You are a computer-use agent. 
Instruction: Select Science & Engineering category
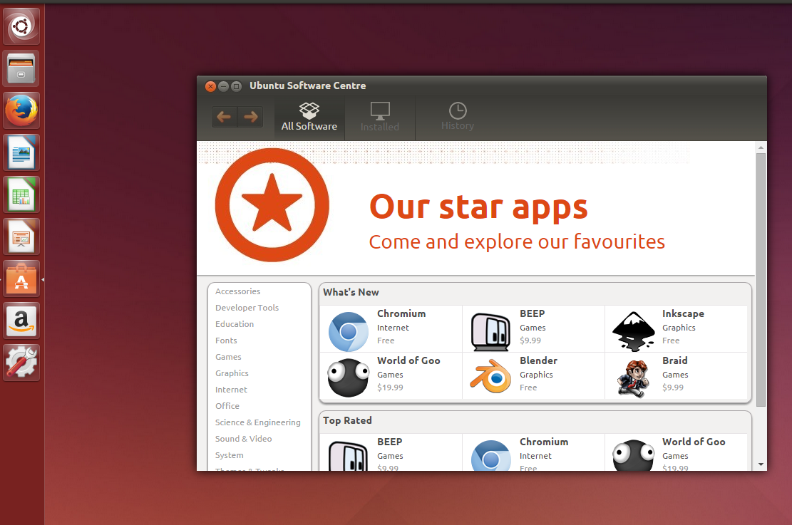click(257, 422)
